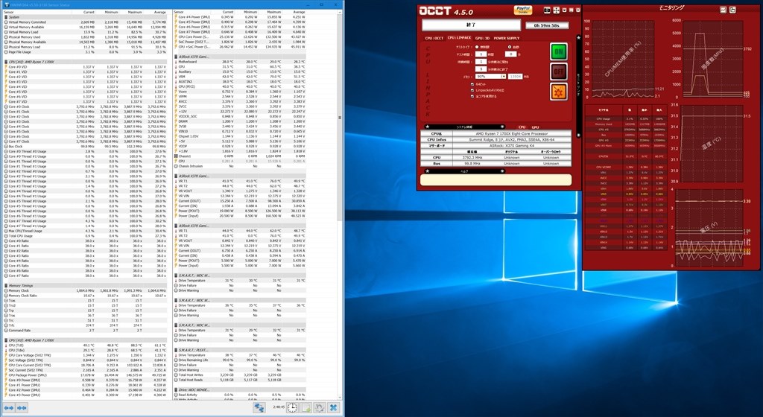Click the test duration hours input field
Viewport: 763px width, 417px height.
[481, 54]
